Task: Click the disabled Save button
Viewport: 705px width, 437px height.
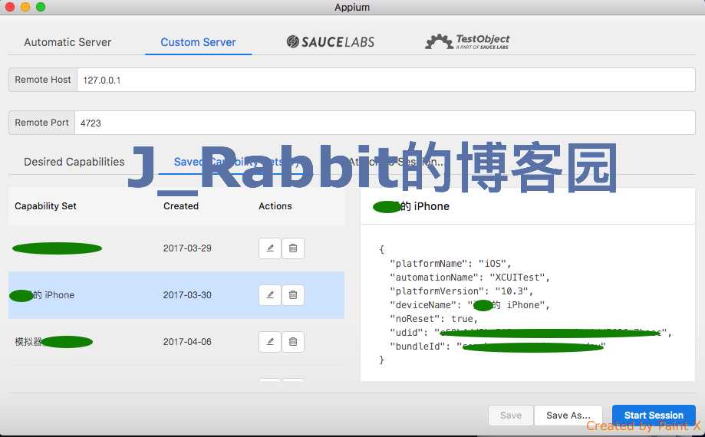Action: coord(511,416)
